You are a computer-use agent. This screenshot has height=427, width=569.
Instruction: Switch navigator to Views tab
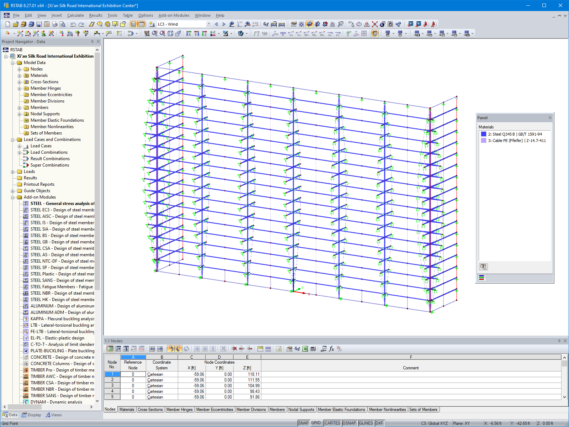(54, 415)
